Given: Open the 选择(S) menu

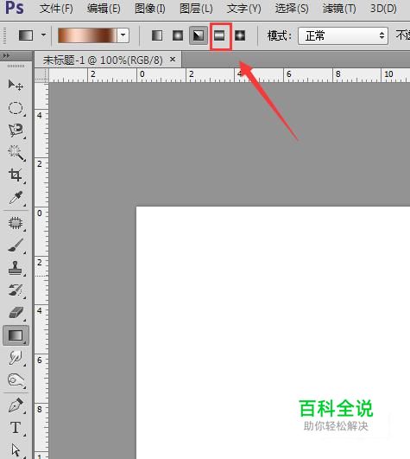Looking at the screenshot, I should point(292,9).
